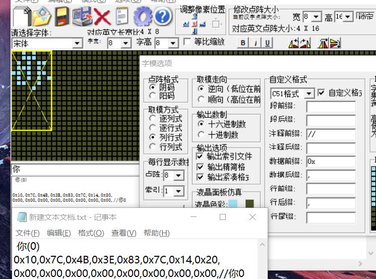Open the 字宽 width dropdown

coord(126,43)
